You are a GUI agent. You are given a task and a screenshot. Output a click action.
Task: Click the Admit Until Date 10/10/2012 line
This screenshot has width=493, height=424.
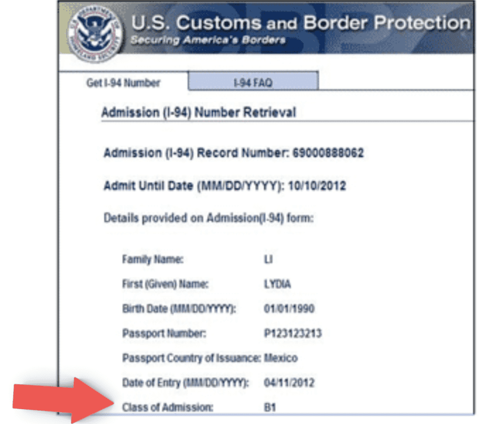point(224,186)
